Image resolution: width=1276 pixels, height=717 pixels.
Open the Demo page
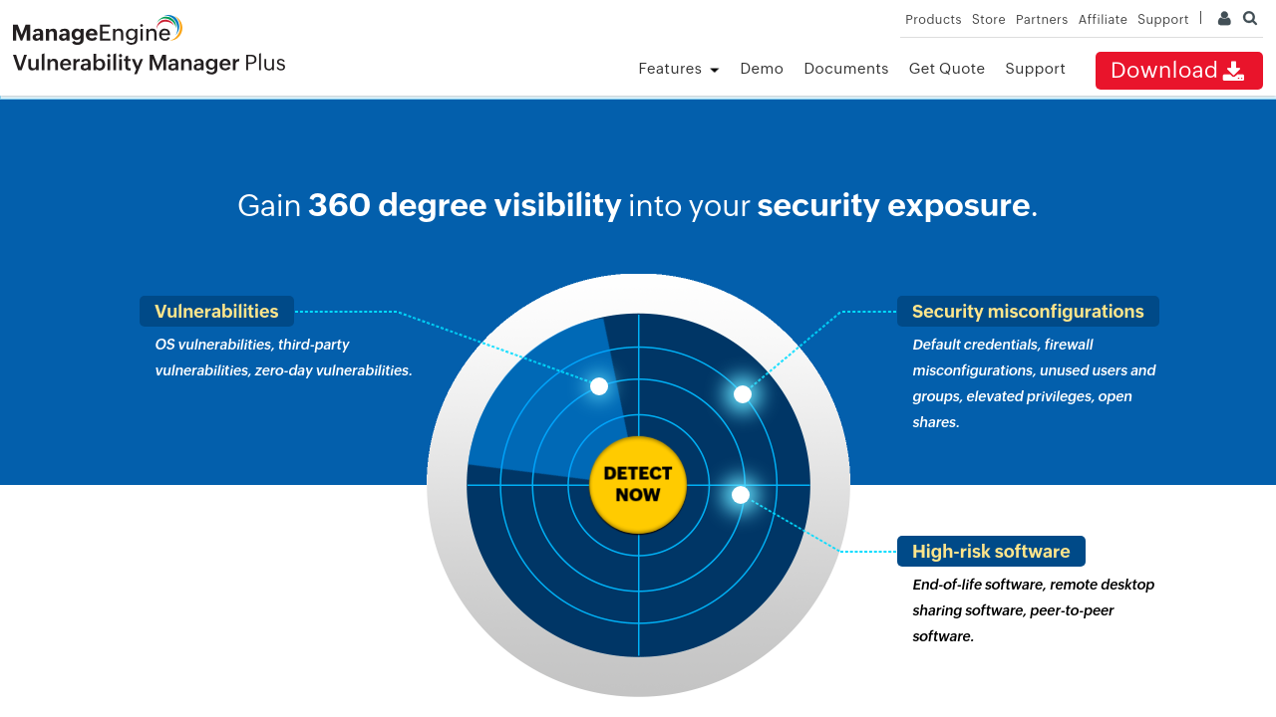[x=762, y=69]
